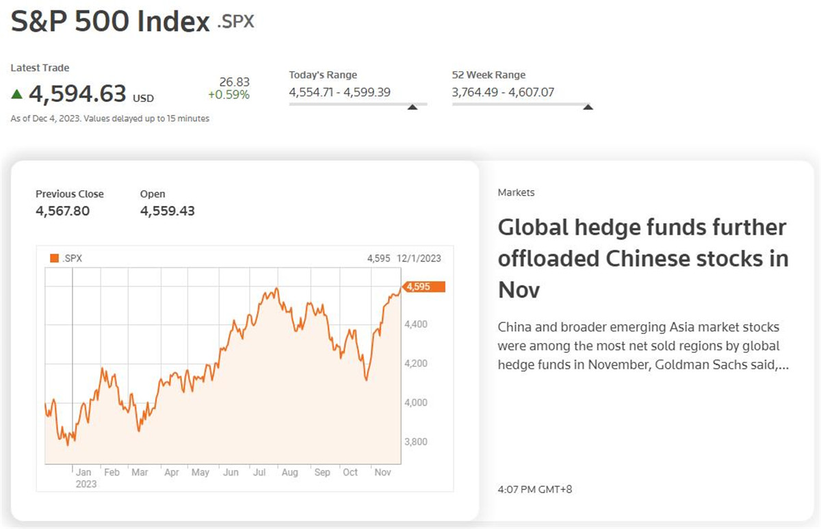
Task: Click the Jul label on chart axis
Action: coord(259,472)
